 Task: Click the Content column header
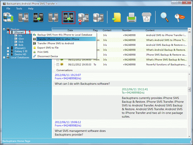[150, 30]
